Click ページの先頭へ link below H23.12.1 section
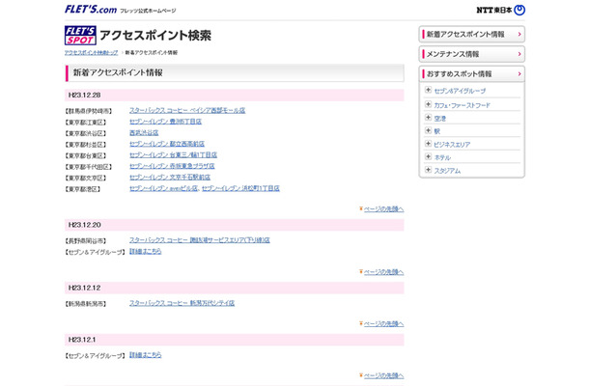The image size is (589, 386). pyautogui.click(x=383, y=375)
